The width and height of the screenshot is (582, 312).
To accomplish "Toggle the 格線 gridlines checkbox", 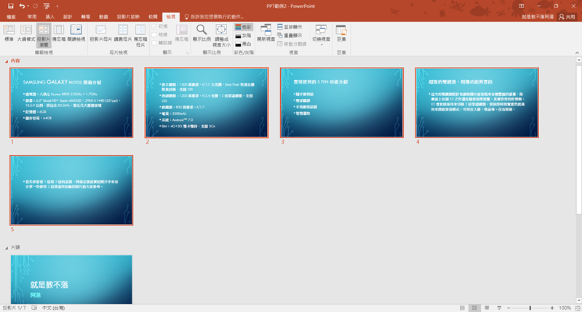I will coord(154,34).
